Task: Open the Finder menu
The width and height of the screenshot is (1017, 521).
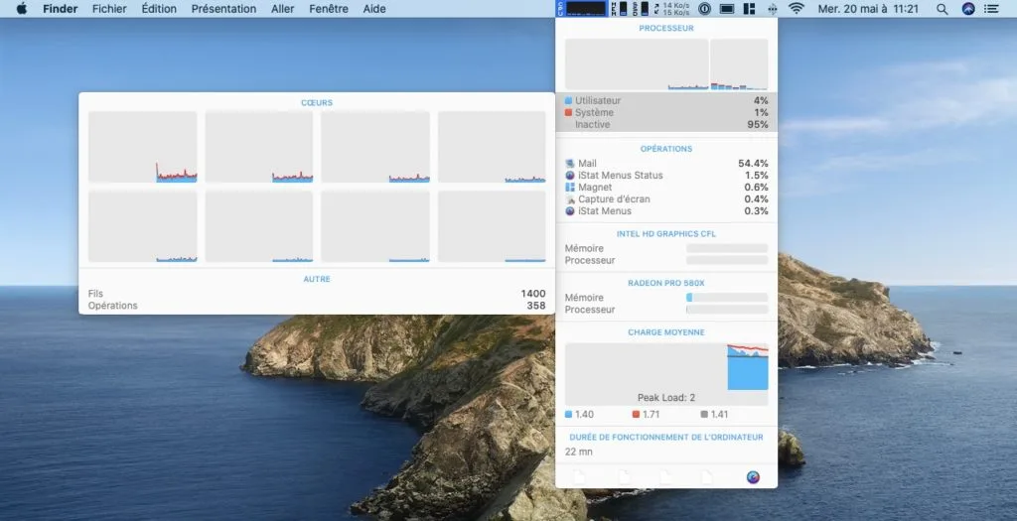Action: coord(61,8)
